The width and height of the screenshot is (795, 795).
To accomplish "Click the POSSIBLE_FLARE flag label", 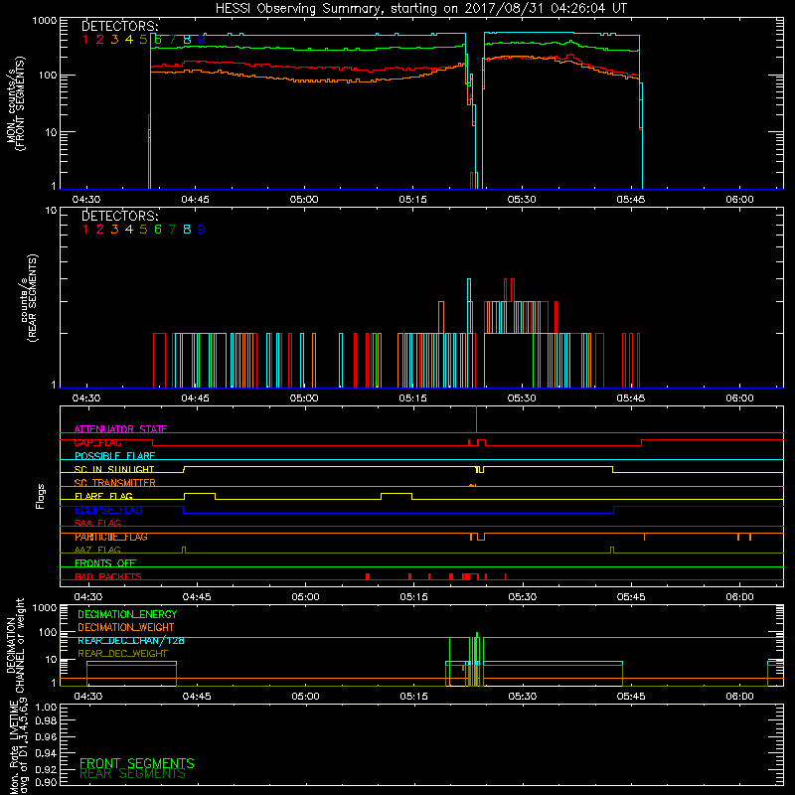I will coord(114,456).
